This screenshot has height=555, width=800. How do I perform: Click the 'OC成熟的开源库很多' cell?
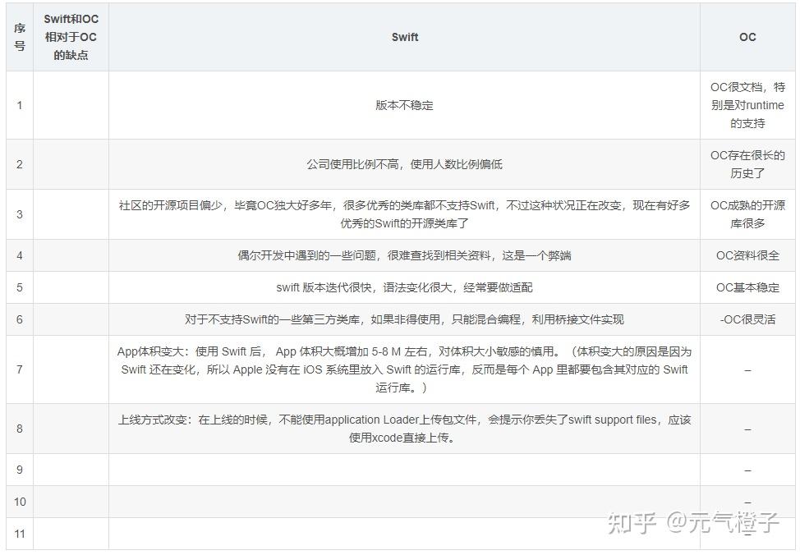[x=746, y=215]
